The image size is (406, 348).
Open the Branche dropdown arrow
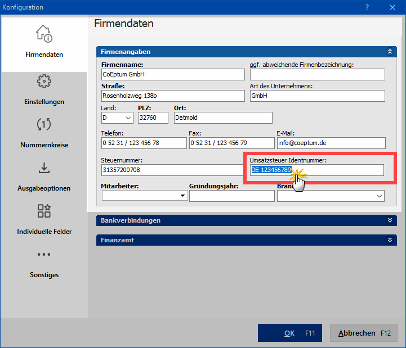pos(380,196)
